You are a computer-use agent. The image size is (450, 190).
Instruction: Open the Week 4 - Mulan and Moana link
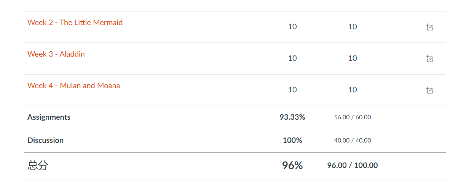tap(73, 85)
